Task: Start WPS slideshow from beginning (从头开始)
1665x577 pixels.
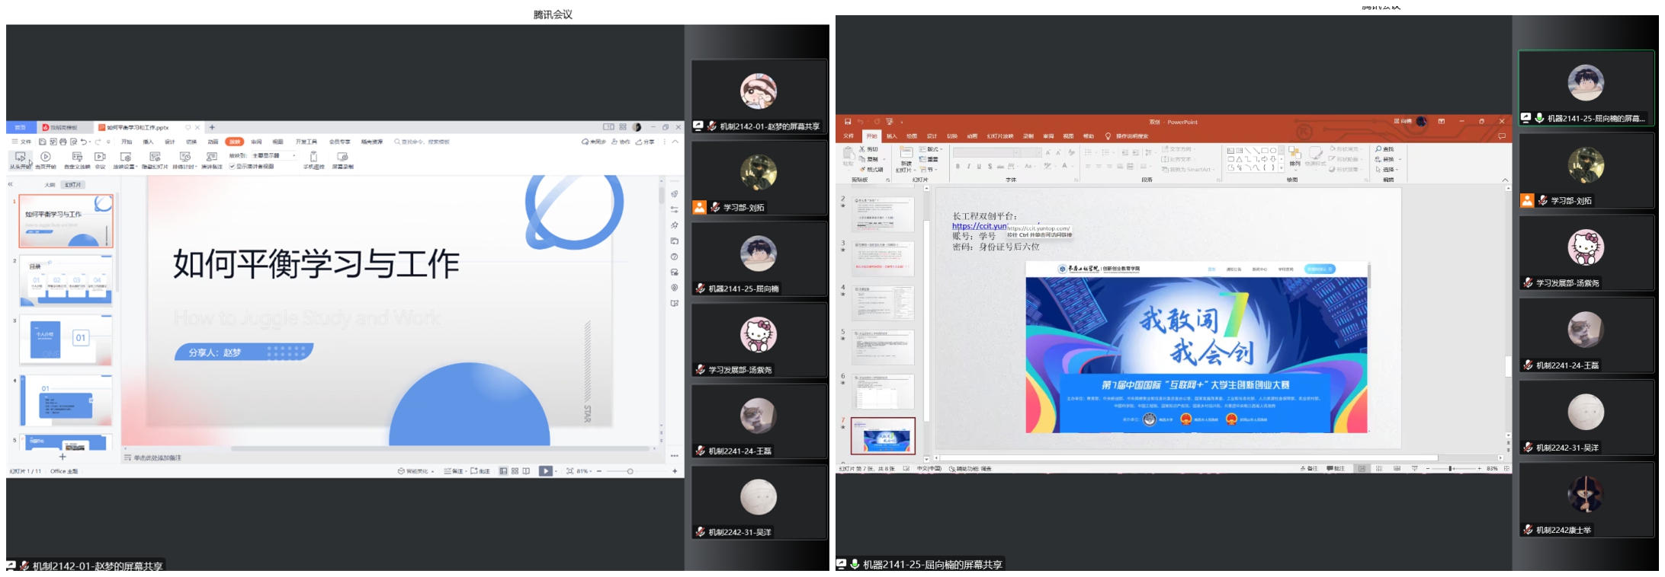Action: [x=20, y=159]
